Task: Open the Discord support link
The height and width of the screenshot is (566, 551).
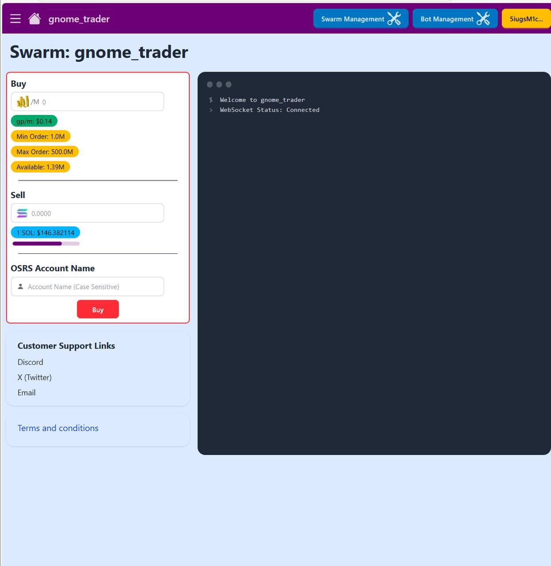Action: coord(31,362)
